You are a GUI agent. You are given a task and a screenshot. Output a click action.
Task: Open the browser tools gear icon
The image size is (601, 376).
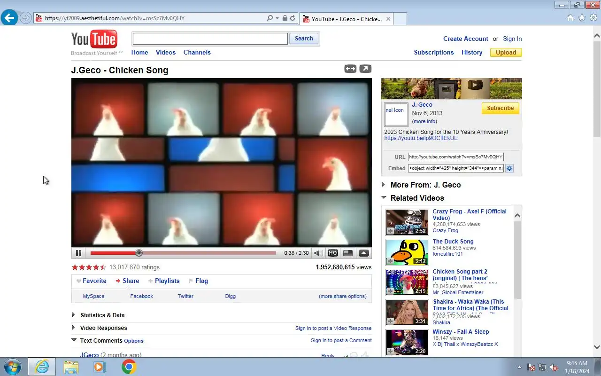pyautogui.click(x=593, y=18)
